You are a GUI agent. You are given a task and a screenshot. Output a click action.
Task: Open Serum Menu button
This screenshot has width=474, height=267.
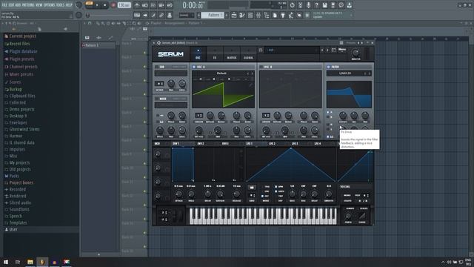click(x=342, y=50)
